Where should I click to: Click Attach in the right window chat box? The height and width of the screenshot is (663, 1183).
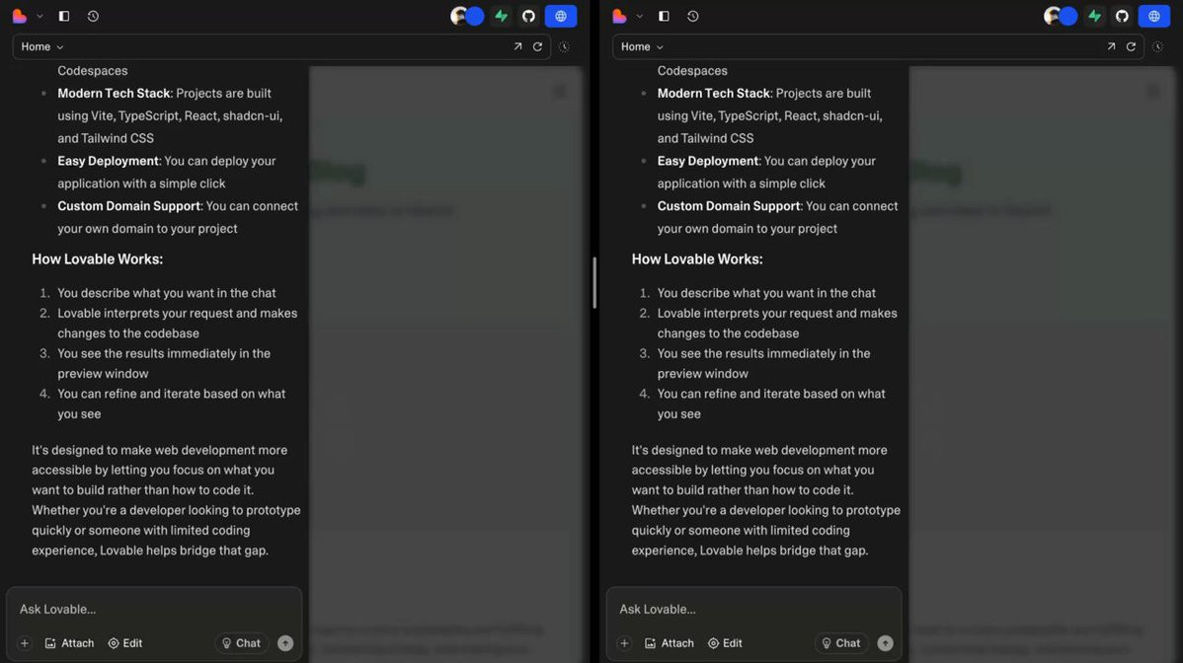(670, 643)
